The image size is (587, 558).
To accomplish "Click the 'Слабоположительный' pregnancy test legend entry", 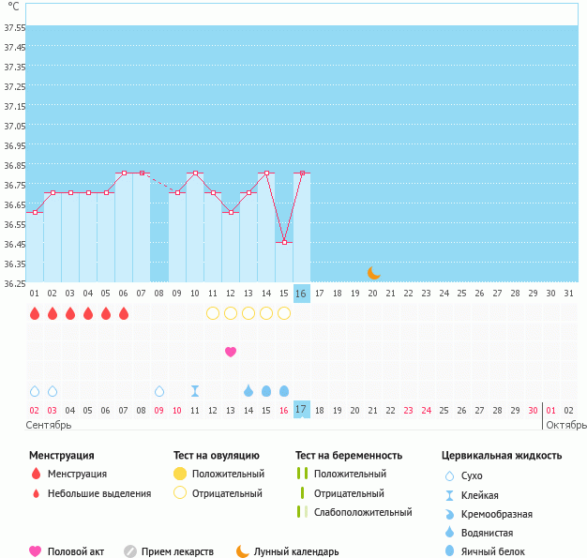I will pyautogui.click(x=363, y=512).
